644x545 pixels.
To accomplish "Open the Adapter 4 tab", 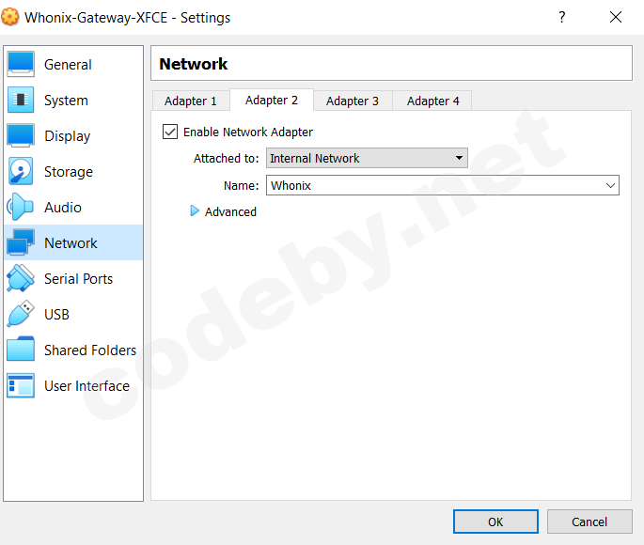I will [x=432, y=101].
